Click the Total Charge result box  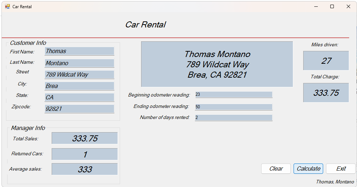326,93
